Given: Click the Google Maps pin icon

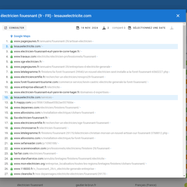Looking at the screenshot, I should click(x=12, y=36).
